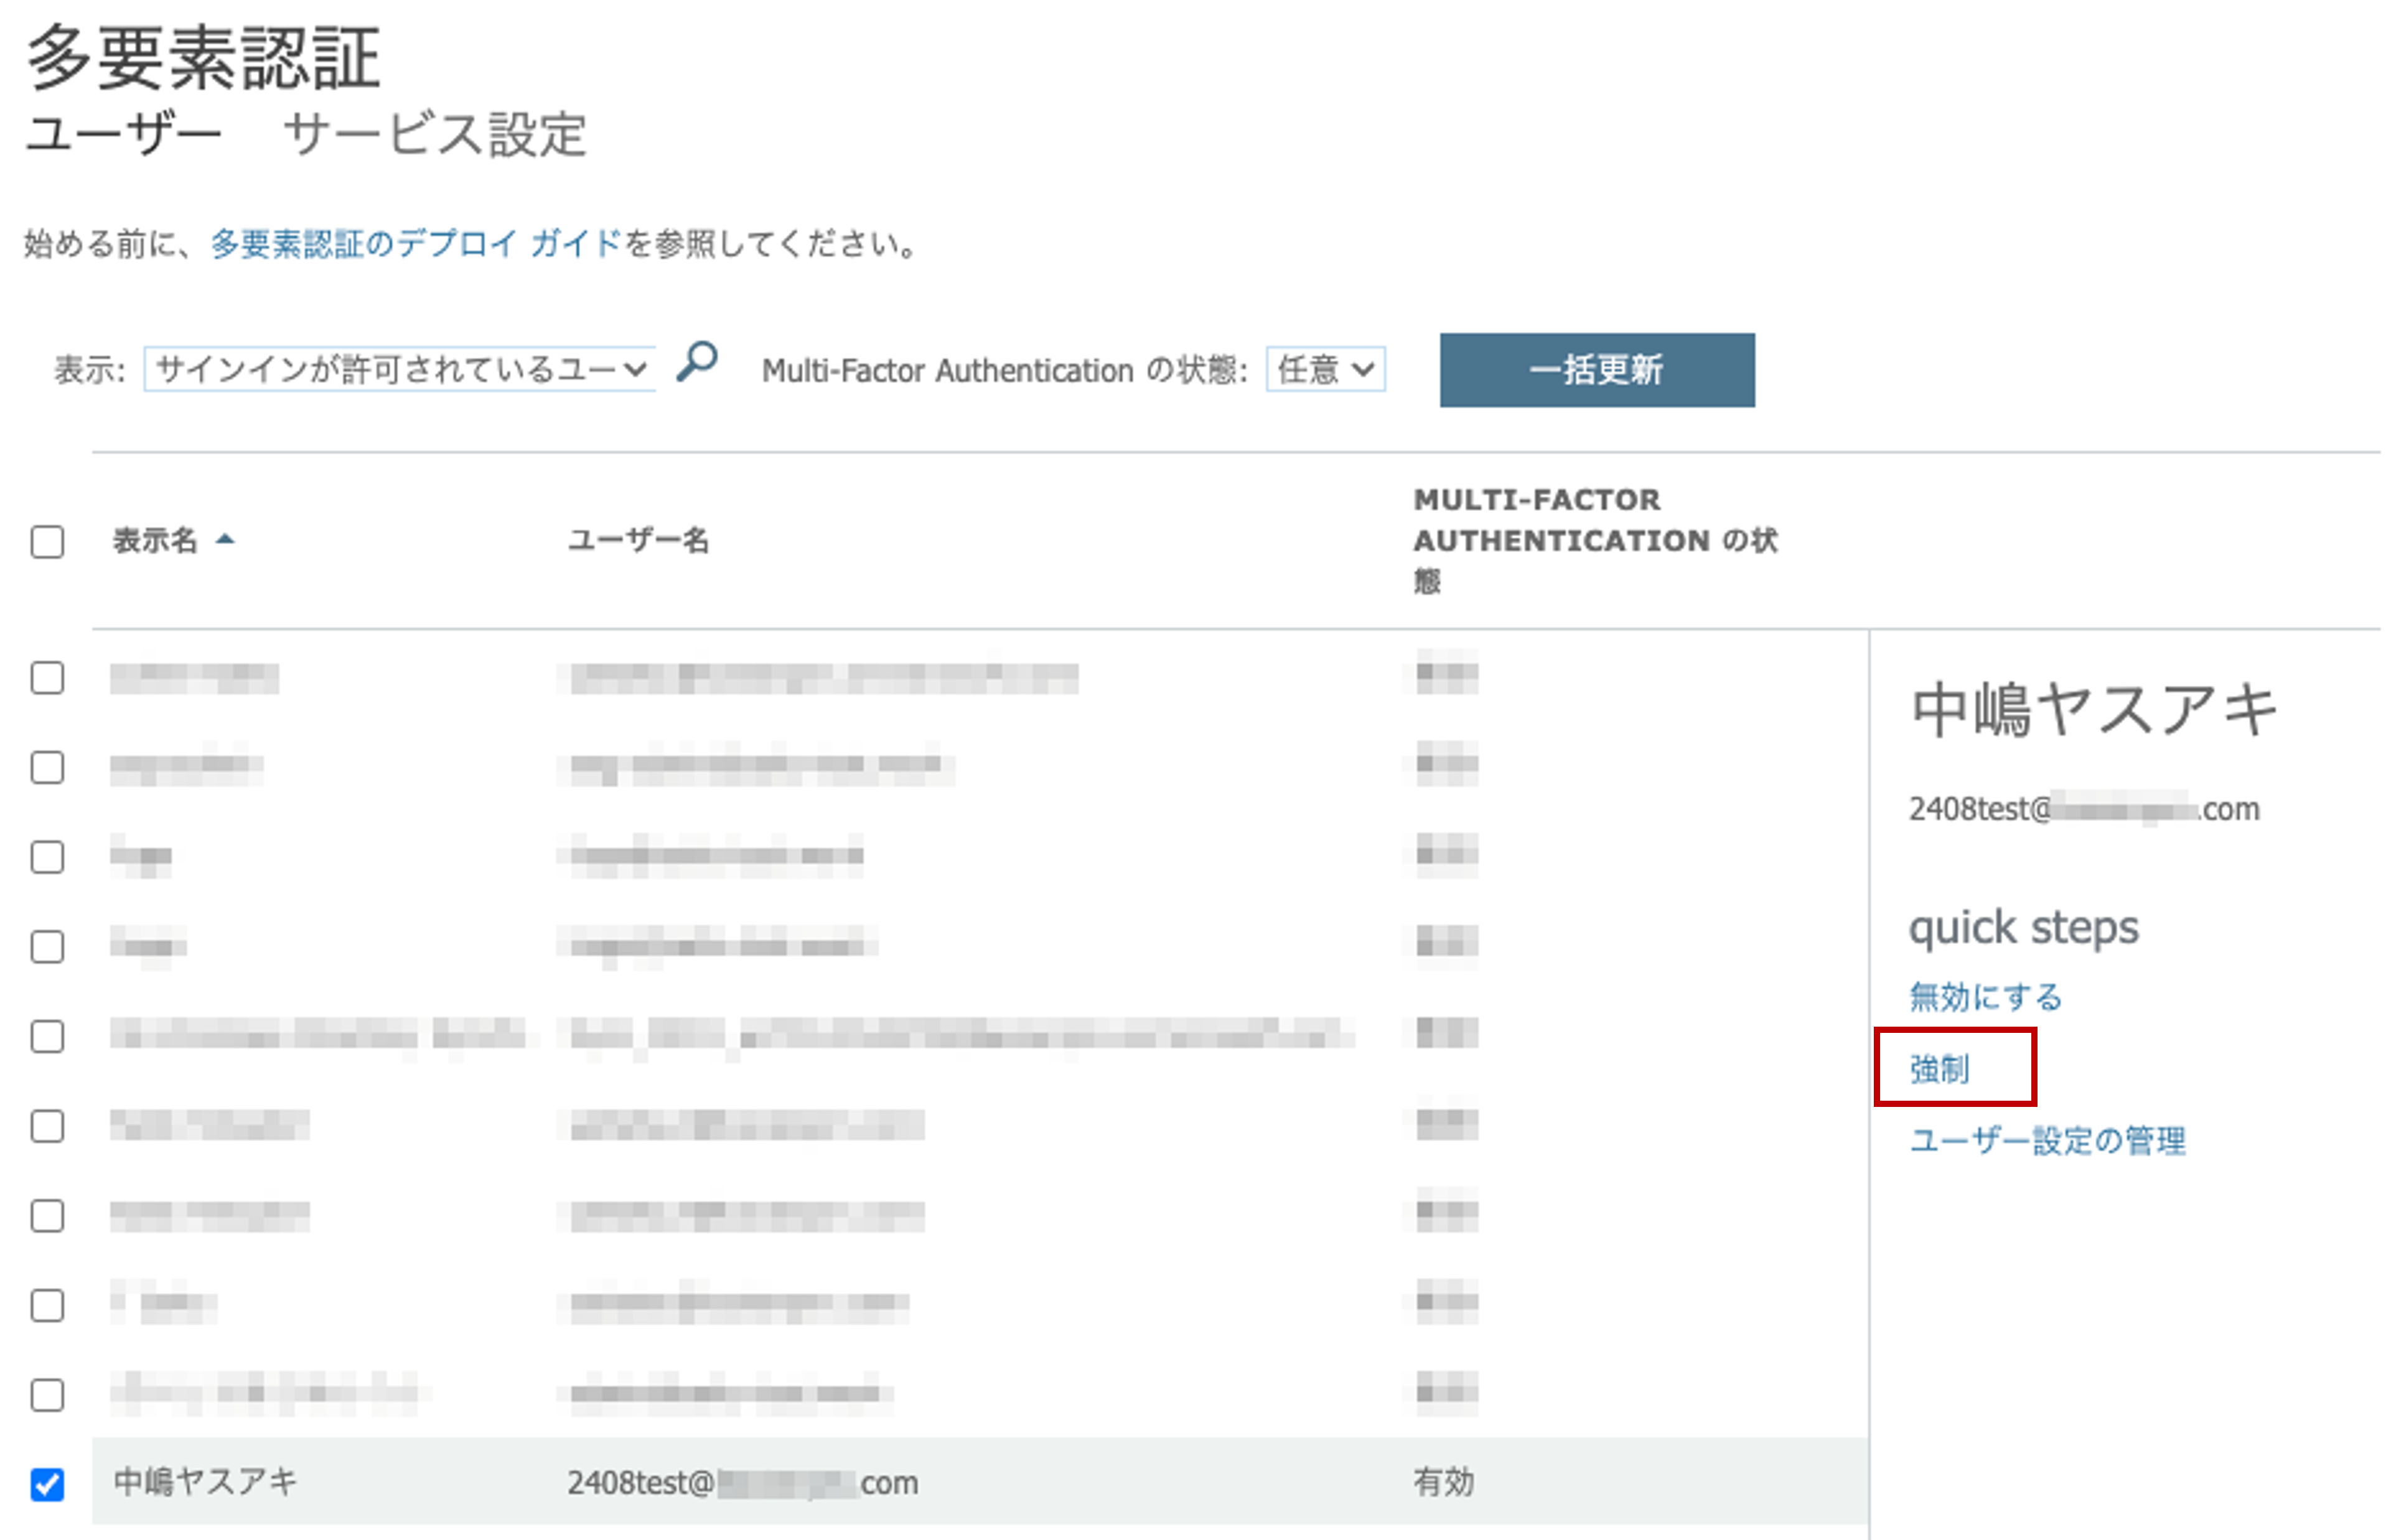This screenshot has width=2391, height=1540.
Task: Open ユーザー設定の管理 link
Action: point(2047,1141)
